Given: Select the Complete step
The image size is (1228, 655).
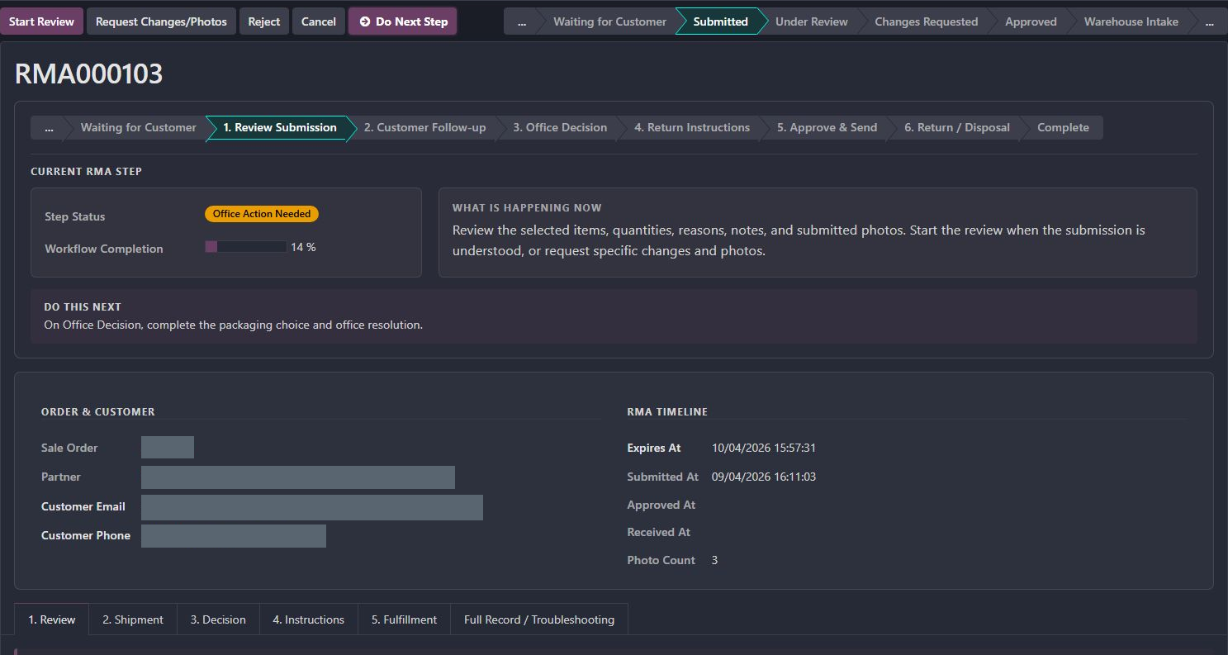Looking at the screenshot, I should coord(1063,128).
